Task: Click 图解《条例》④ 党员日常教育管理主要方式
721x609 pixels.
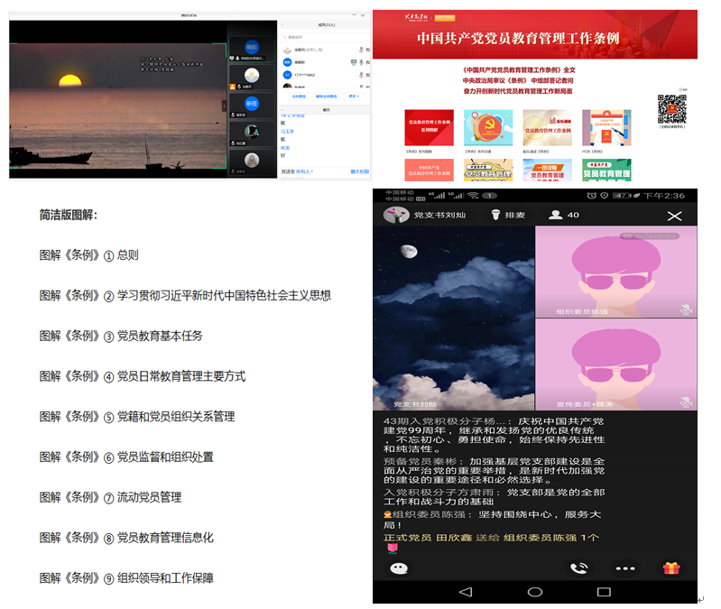Action: click(x=143, y=376)
